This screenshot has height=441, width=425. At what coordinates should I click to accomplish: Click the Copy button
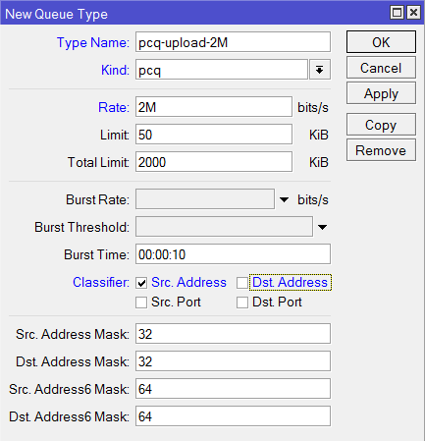[381, 125]
